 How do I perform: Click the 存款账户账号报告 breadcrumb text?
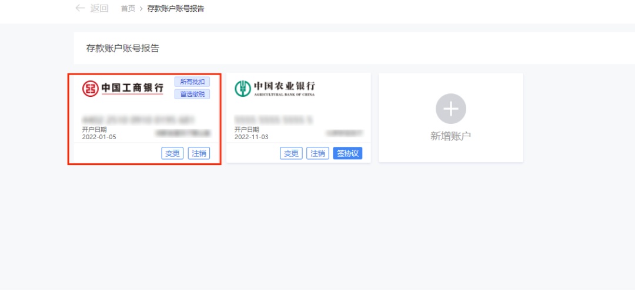[175, 8]
